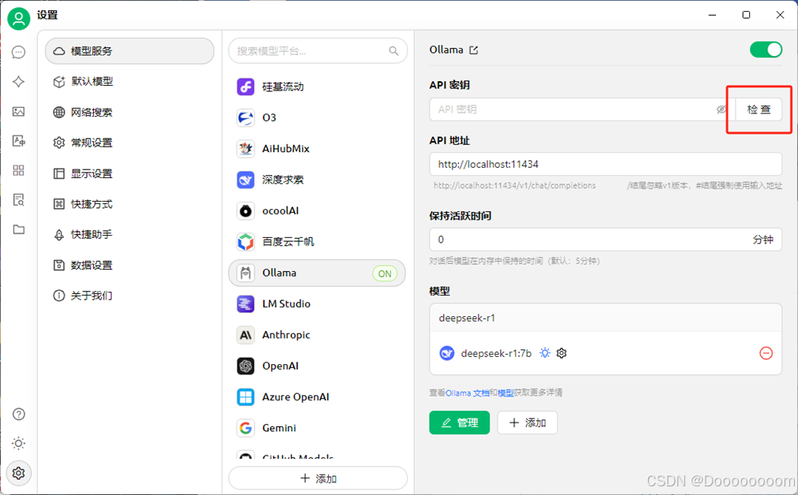Open the agents sparkle sidebar icon

pyautogui.click(x=18, y=82)
